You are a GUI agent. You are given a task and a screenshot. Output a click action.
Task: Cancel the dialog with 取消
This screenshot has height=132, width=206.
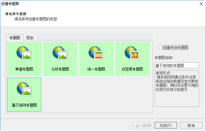(191, 125)
